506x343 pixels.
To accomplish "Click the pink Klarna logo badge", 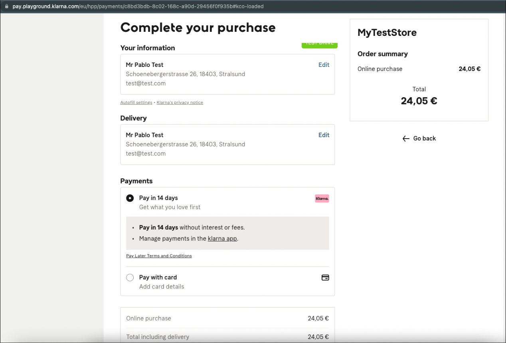I will 322,198.
